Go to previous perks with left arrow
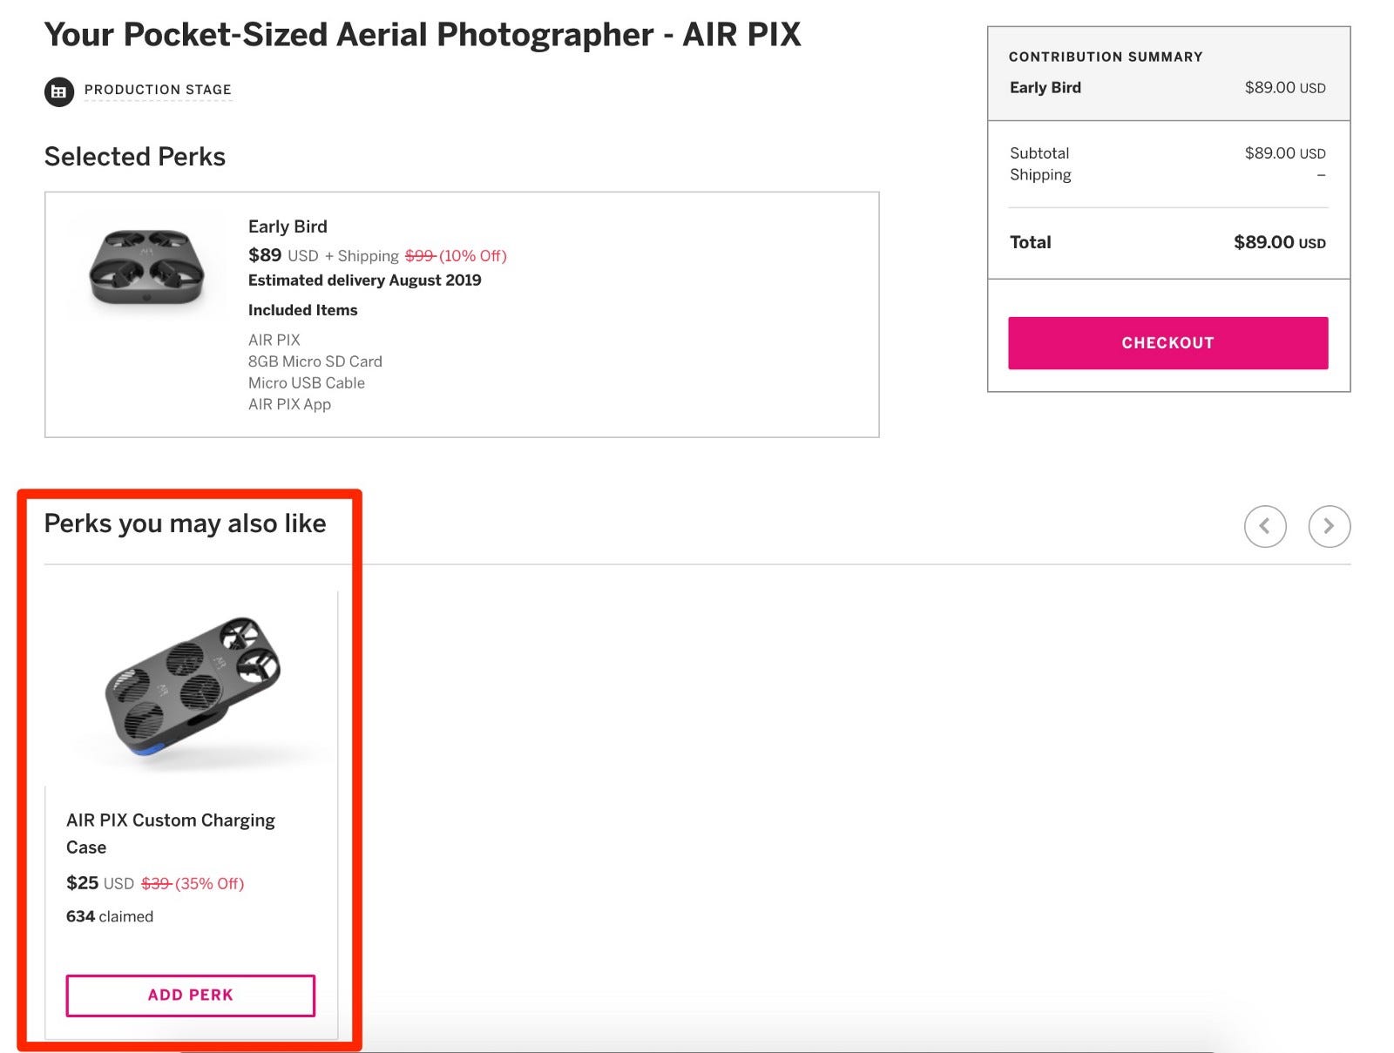Image resolution: width=1394 pixels, height=1053 pixels. click(1264, 526)
